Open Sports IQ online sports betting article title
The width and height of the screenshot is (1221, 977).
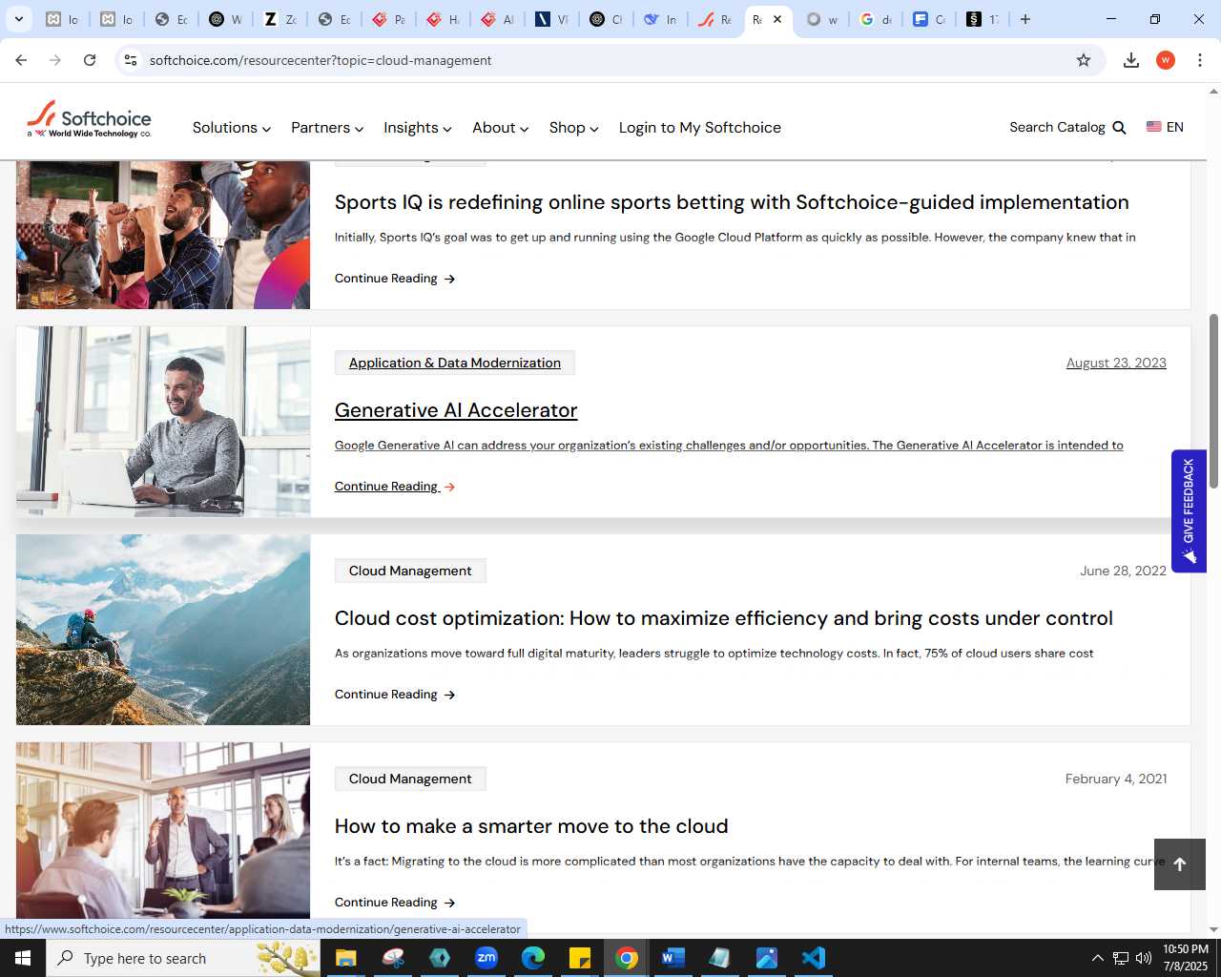tap(732, 202)
